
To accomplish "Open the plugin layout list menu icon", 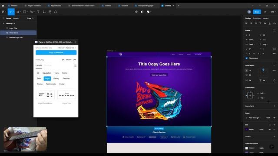I will tap(75, 65).
